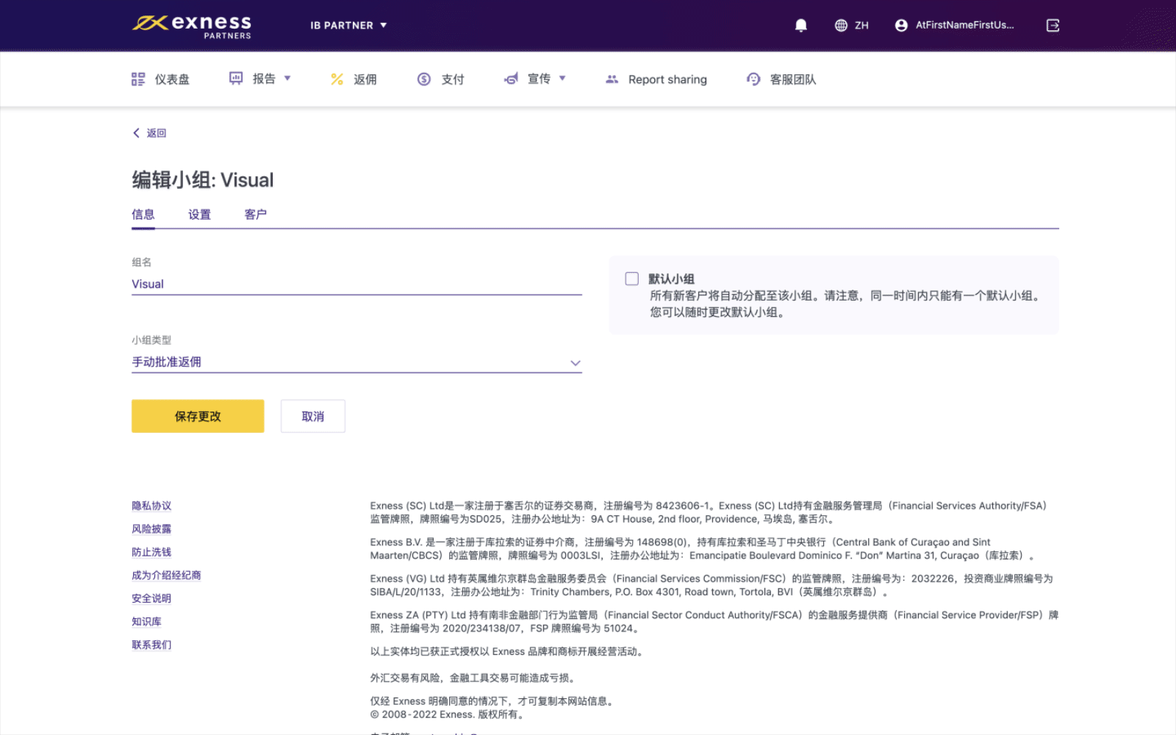Image resolution: width=1176 pixels, height=735 pixels.
Task: Click the globe language icon
Action: tap(841, 26)
